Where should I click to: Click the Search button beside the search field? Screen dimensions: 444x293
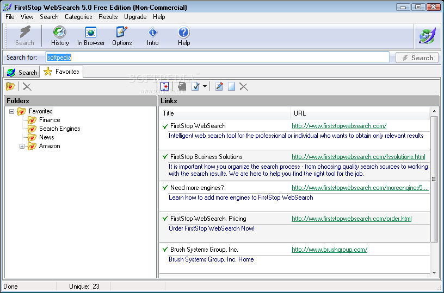(417, 58)
